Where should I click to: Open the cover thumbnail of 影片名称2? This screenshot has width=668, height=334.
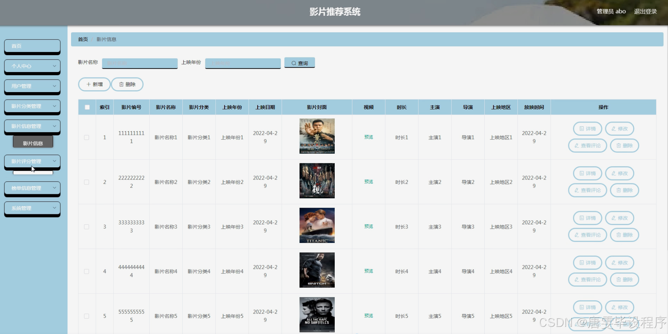point(317,181)
